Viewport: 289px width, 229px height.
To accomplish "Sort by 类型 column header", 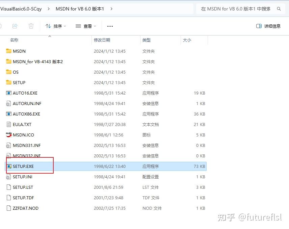I will (147, 40).
